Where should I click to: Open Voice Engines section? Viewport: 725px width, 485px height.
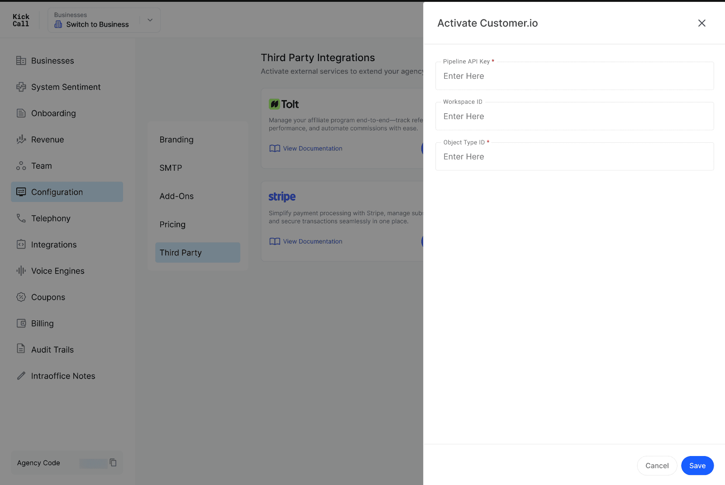(67, 271)
